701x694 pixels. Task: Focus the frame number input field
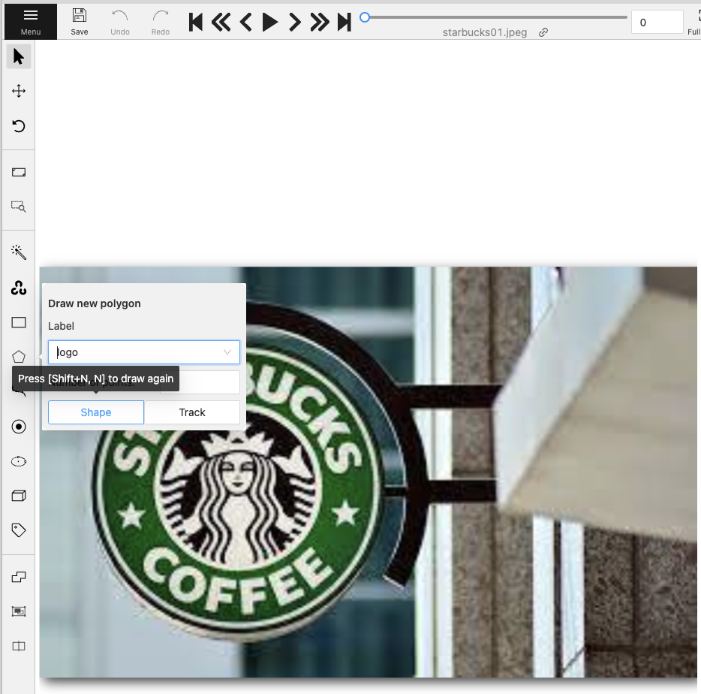[x=657, y=23]
